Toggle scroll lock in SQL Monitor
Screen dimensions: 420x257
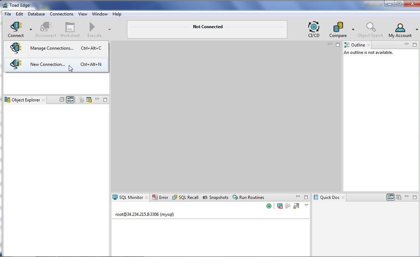tap(296, 206)
